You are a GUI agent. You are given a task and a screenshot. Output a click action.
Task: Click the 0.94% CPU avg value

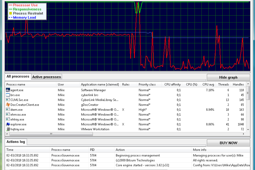coord(210,110)
